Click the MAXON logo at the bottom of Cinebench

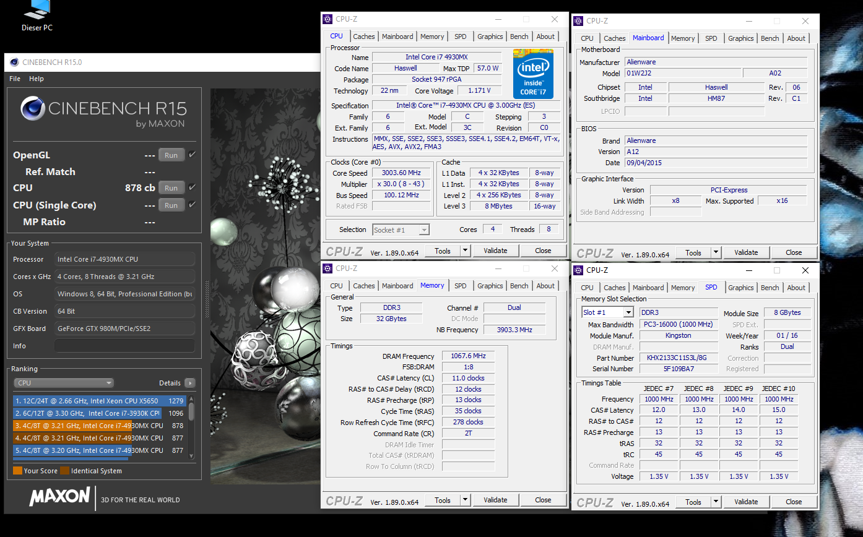60,497
